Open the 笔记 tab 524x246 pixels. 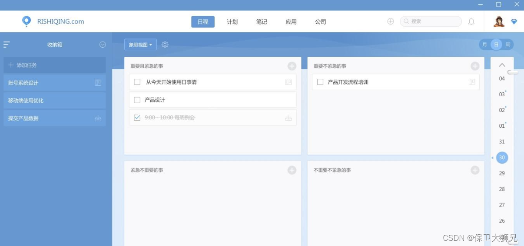tap(262, 22)
